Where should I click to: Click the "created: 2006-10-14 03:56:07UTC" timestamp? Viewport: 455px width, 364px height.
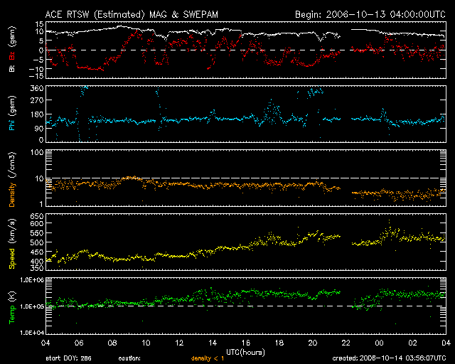pos(389,358)
